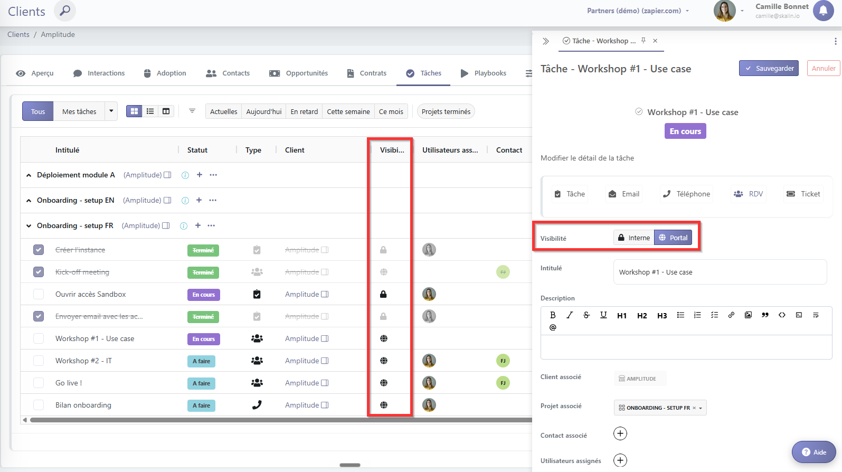842x472 pixels.
Task: Open the Aide help button
Action: pos(814,452)
